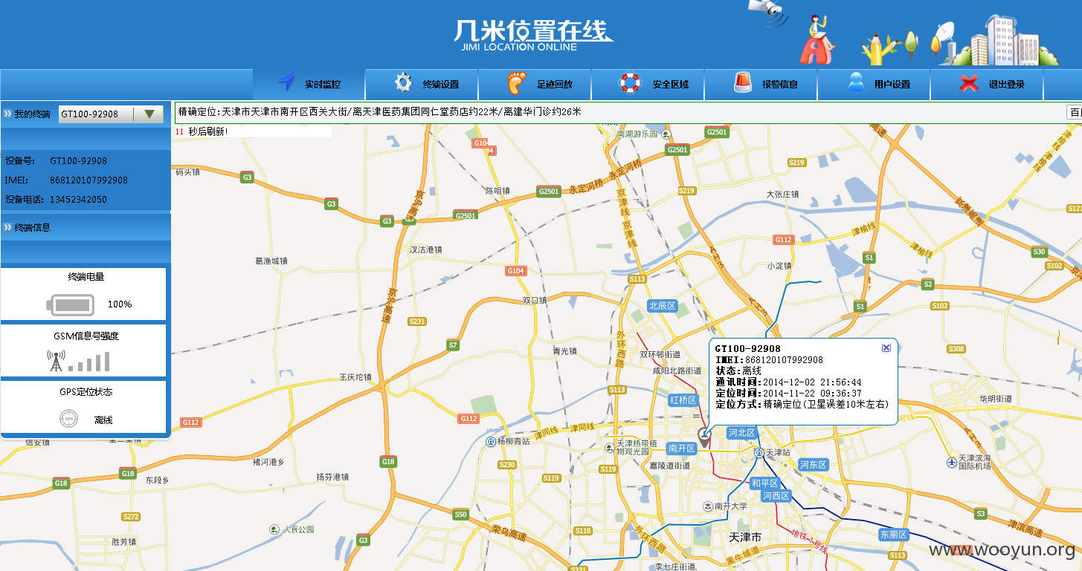Open the 报警信息 alarm info tab
The width and height of the screenshot is (1082, 571).
(761, 84)
